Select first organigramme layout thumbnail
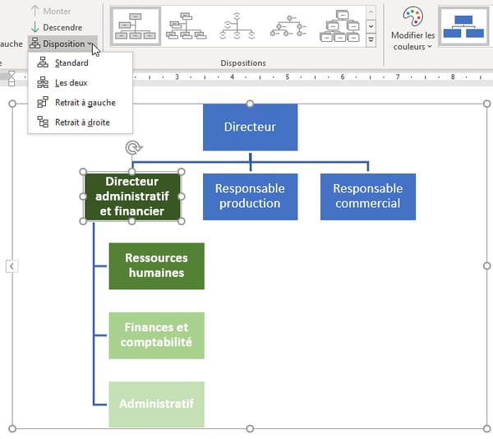 click(136, 26)
